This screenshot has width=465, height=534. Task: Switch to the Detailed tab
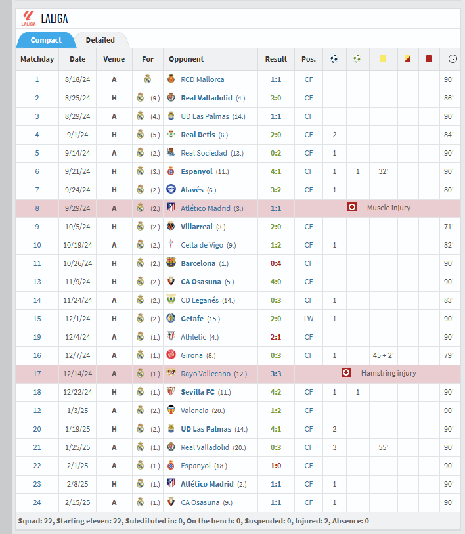100,40
